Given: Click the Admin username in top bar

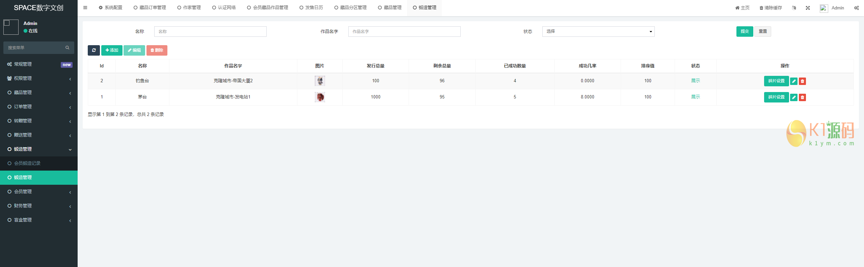Looking at the screenshot, I should coord(838,8).
